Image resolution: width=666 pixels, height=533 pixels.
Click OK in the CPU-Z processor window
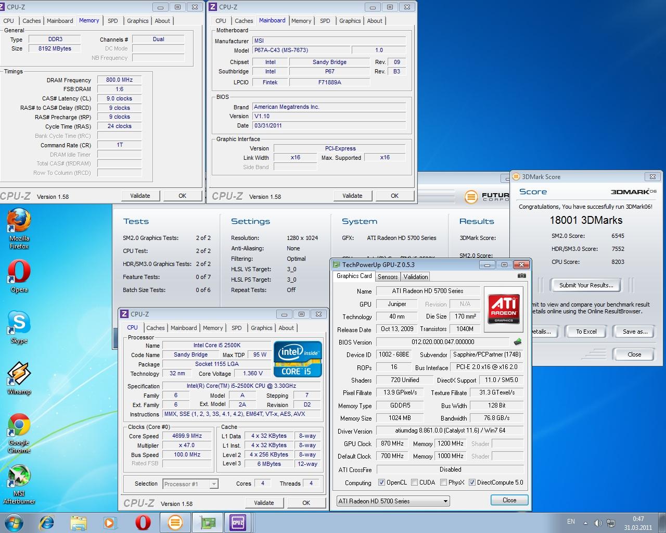point(306,503)
